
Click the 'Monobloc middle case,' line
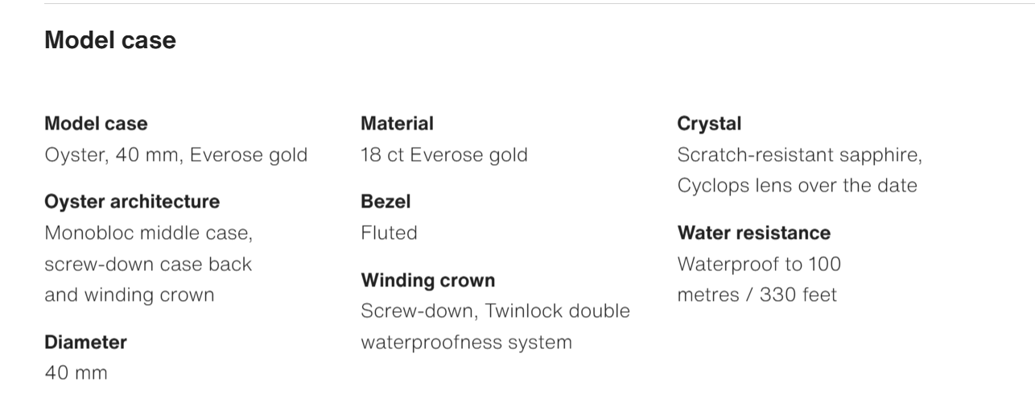(149, 233)
